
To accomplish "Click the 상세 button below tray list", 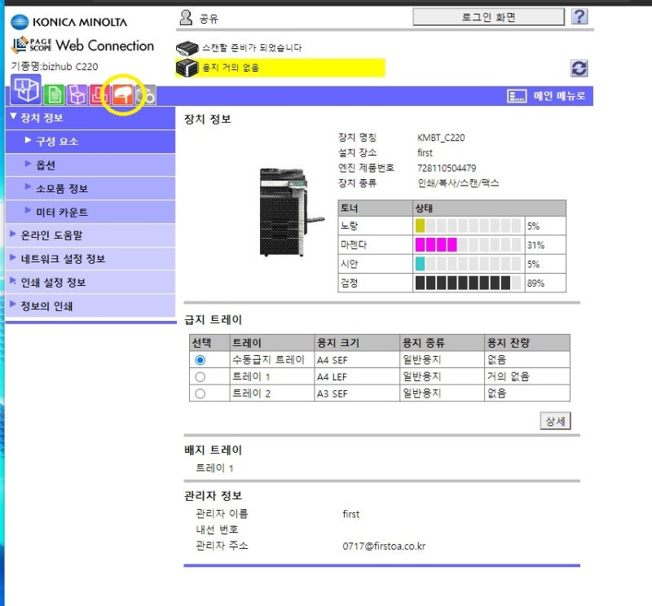I will 555,421.
